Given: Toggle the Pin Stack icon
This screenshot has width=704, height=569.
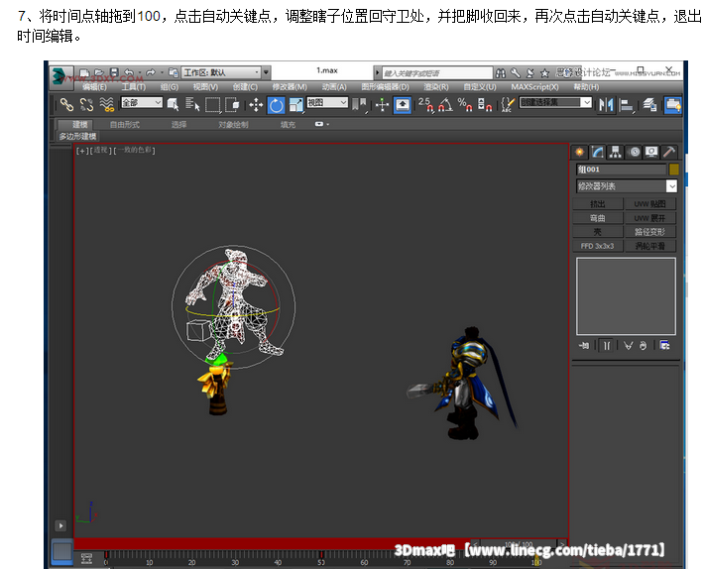Looking at the screenshot, I should point(584,346).
